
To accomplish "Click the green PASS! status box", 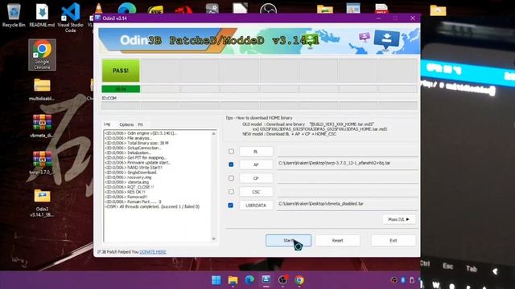I will pyautogui.click(x=121, y=71).
